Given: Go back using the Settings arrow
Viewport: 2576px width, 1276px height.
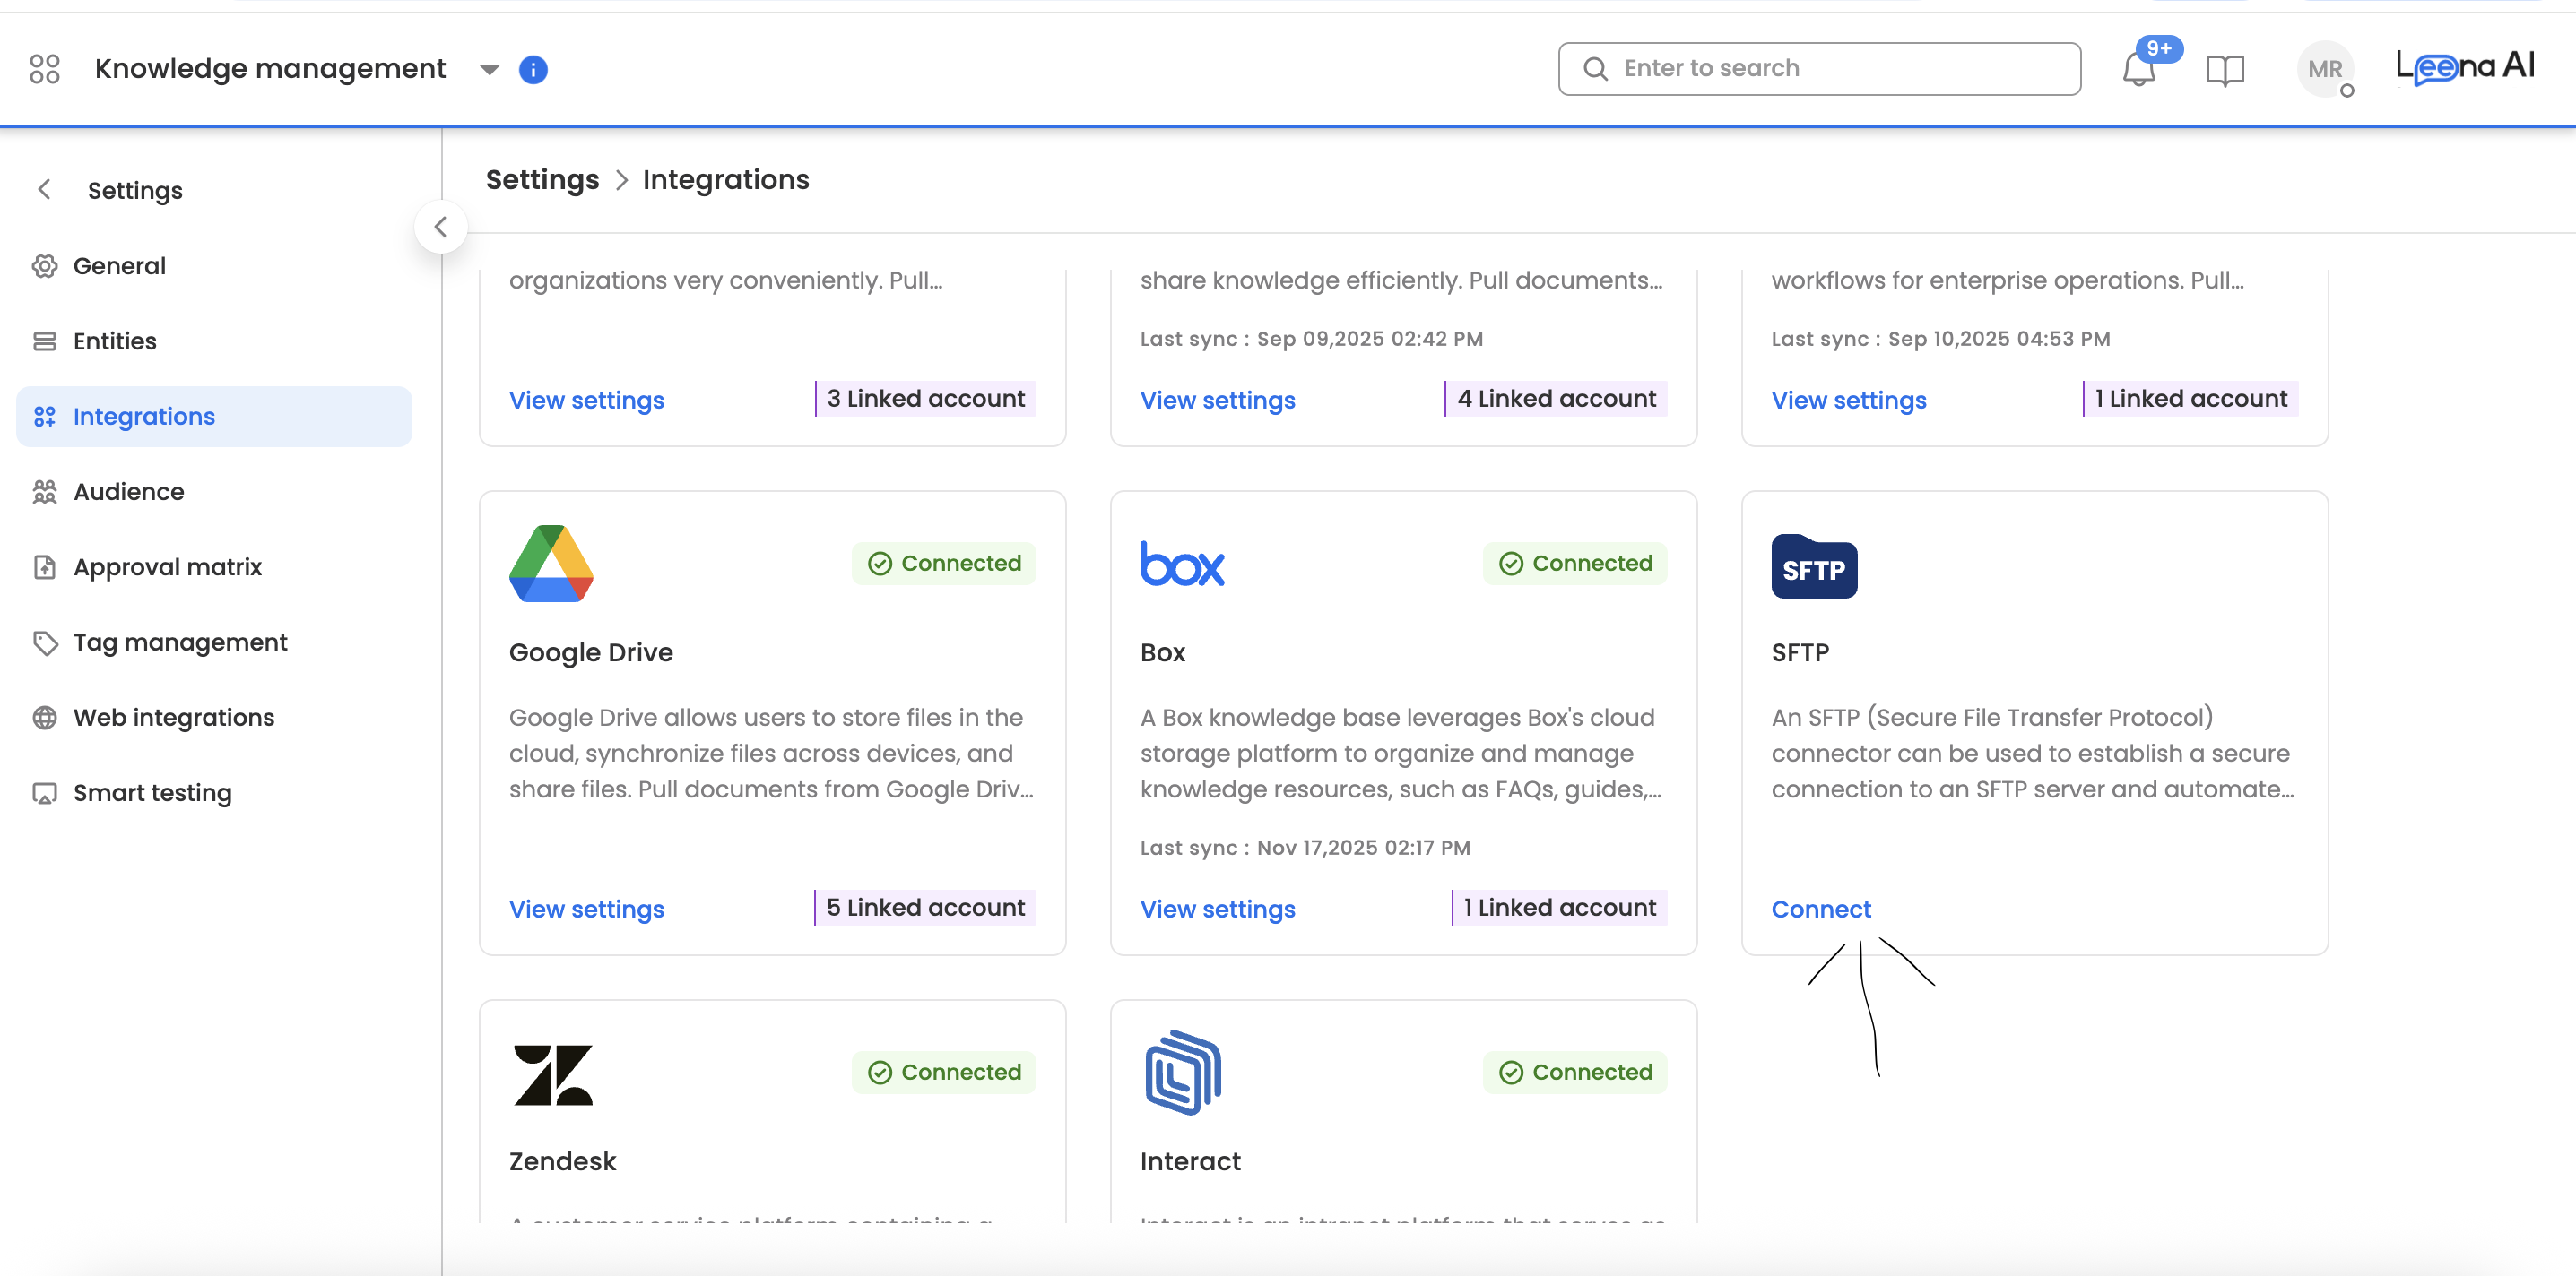Looking at the screenshot, I should [x=44, y=190].
